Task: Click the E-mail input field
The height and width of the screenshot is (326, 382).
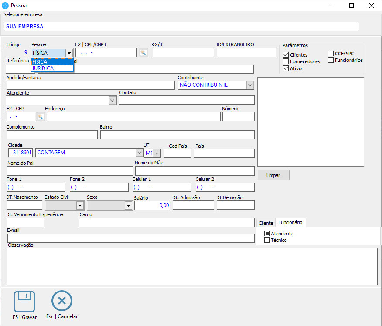Action: pos(131,238)
